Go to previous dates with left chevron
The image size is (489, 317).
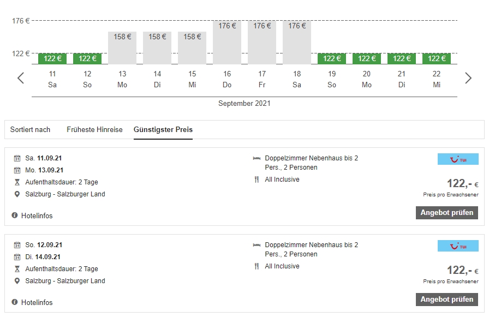point(21,78)
